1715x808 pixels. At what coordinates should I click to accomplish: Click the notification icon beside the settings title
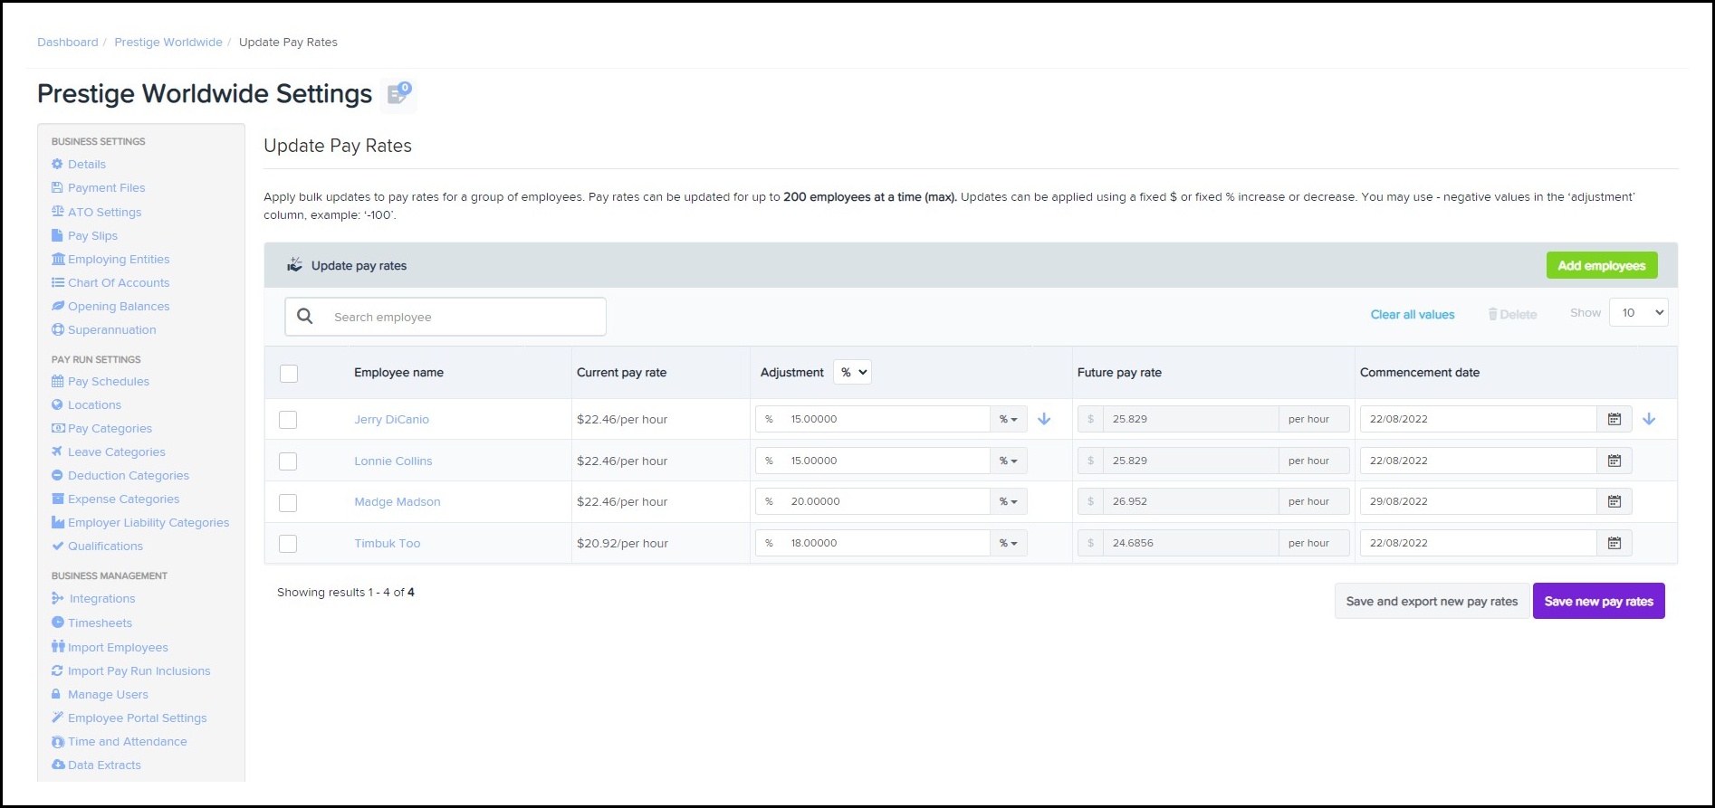click(x=398, y=94)
